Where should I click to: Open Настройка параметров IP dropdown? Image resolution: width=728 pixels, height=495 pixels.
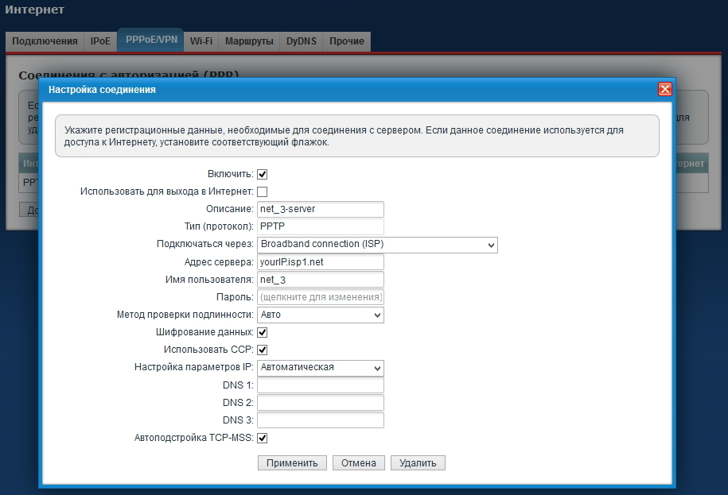point(320,368)
